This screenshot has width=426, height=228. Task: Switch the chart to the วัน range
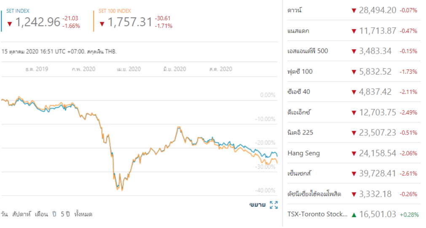(x=5, y=214)
